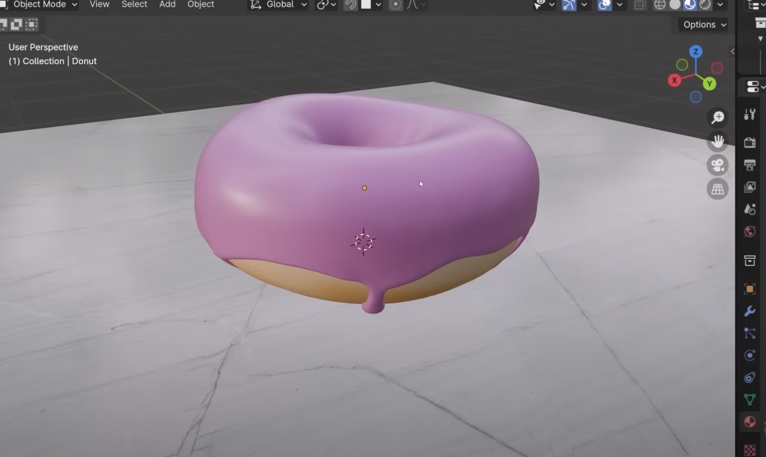Click the pink icing drip

[373, 301]
